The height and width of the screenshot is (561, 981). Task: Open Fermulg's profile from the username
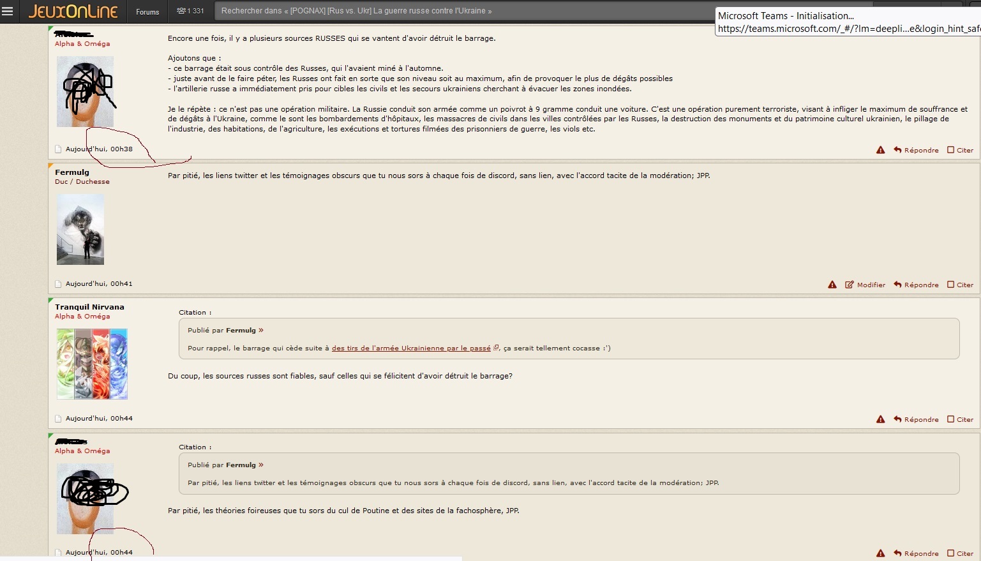(x=72, y=172)
